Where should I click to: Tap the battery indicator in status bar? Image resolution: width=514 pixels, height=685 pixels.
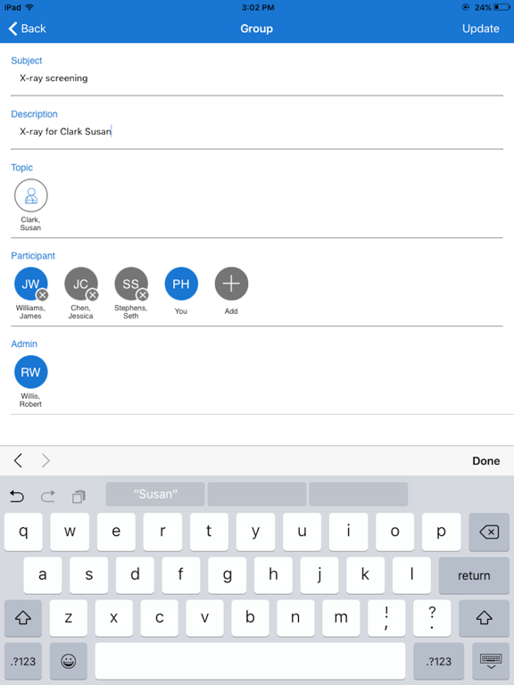click(502, 7)
